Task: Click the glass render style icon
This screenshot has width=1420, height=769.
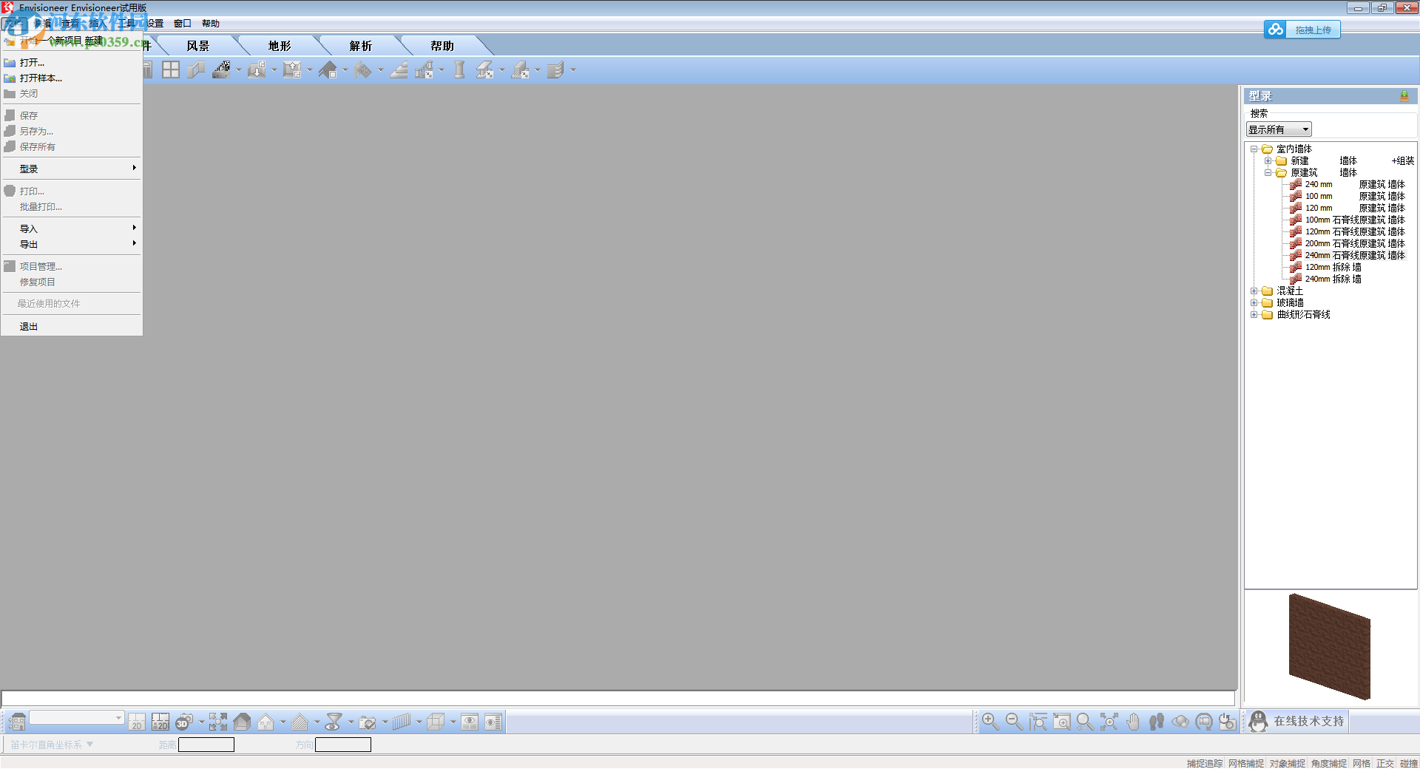Action: point(334,722)
